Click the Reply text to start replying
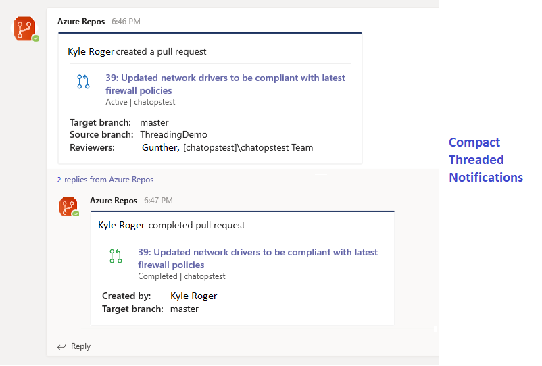The width and height of the screenshot is (542, 366). (80, 346)
